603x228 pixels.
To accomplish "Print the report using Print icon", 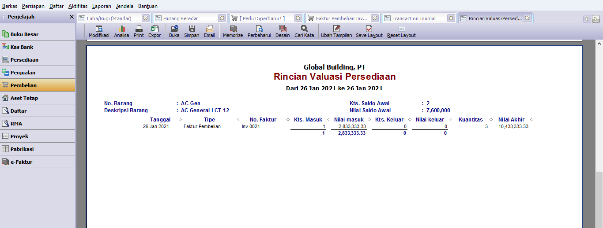I will point(139,31).
